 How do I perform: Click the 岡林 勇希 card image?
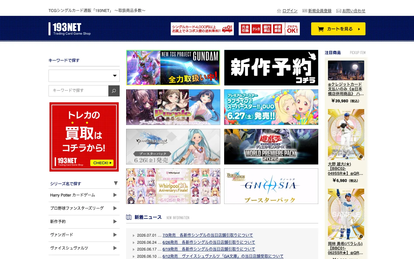point(346,214)
